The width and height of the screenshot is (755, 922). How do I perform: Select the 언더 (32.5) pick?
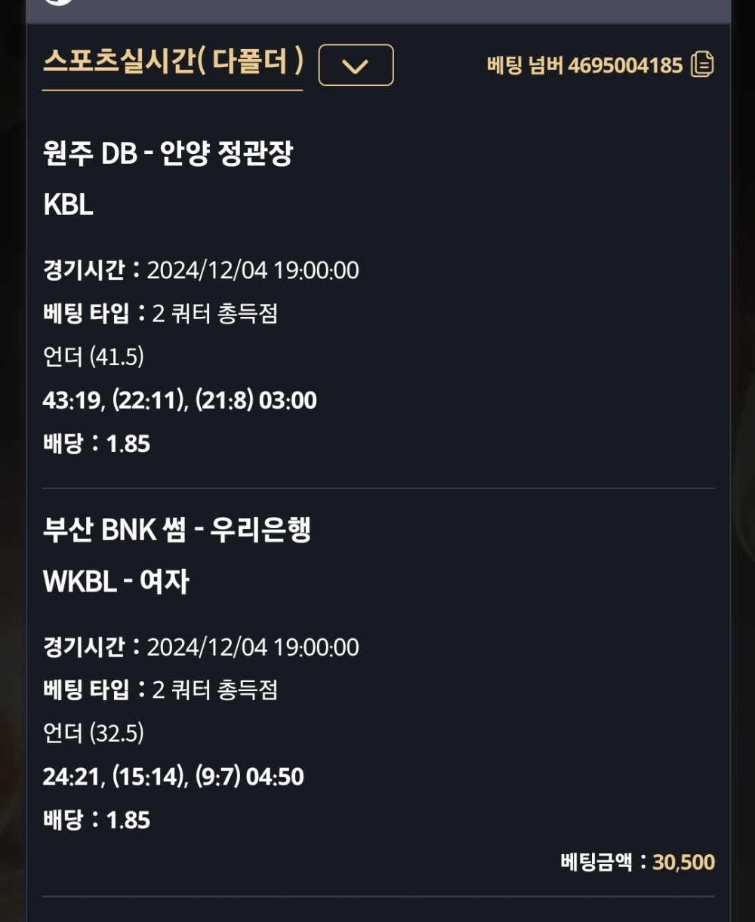pyautogui.click(x=94, y=733)
